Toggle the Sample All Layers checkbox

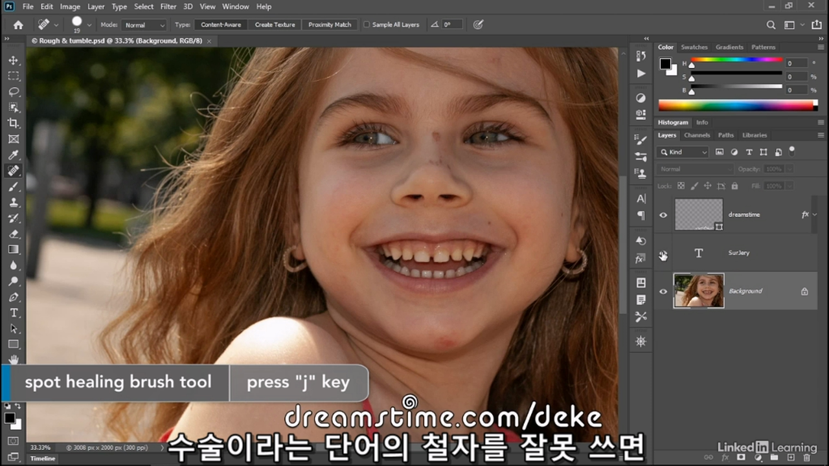coord(367,25)
